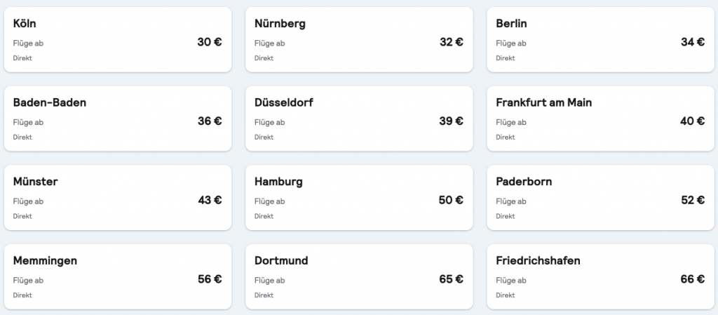This screenshot has width=718, height=315.
Task: Open the Düsseldorf flights card
Action: pos(358,119)
